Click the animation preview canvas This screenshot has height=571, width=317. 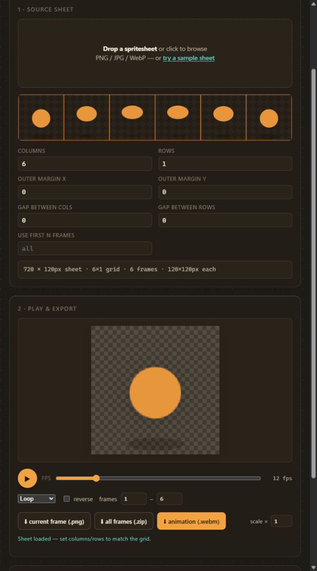[x=155, y=390]
